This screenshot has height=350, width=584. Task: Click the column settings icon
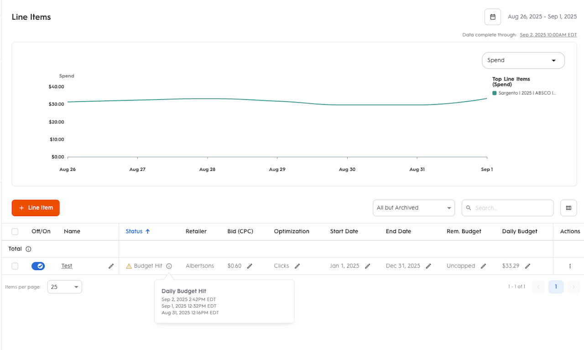568,208
